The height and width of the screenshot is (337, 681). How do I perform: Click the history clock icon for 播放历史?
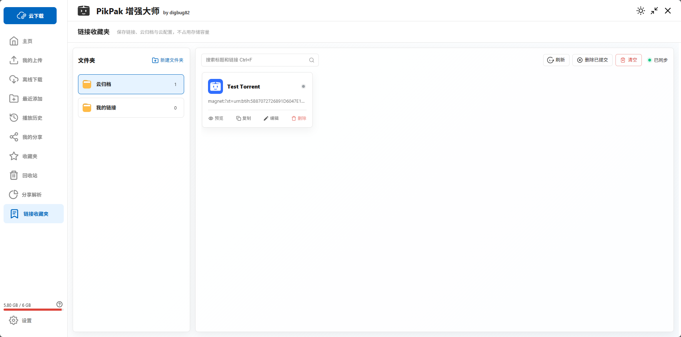[x=14, y=118]
